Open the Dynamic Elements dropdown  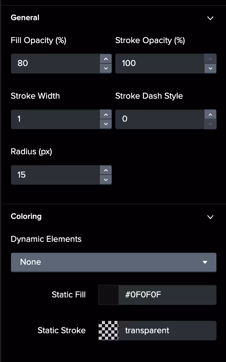tap(113, 262)
